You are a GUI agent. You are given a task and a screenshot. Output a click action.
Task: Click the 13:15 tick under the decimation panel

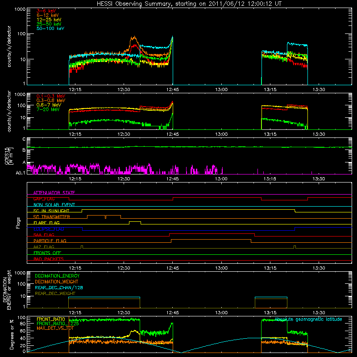270,313
